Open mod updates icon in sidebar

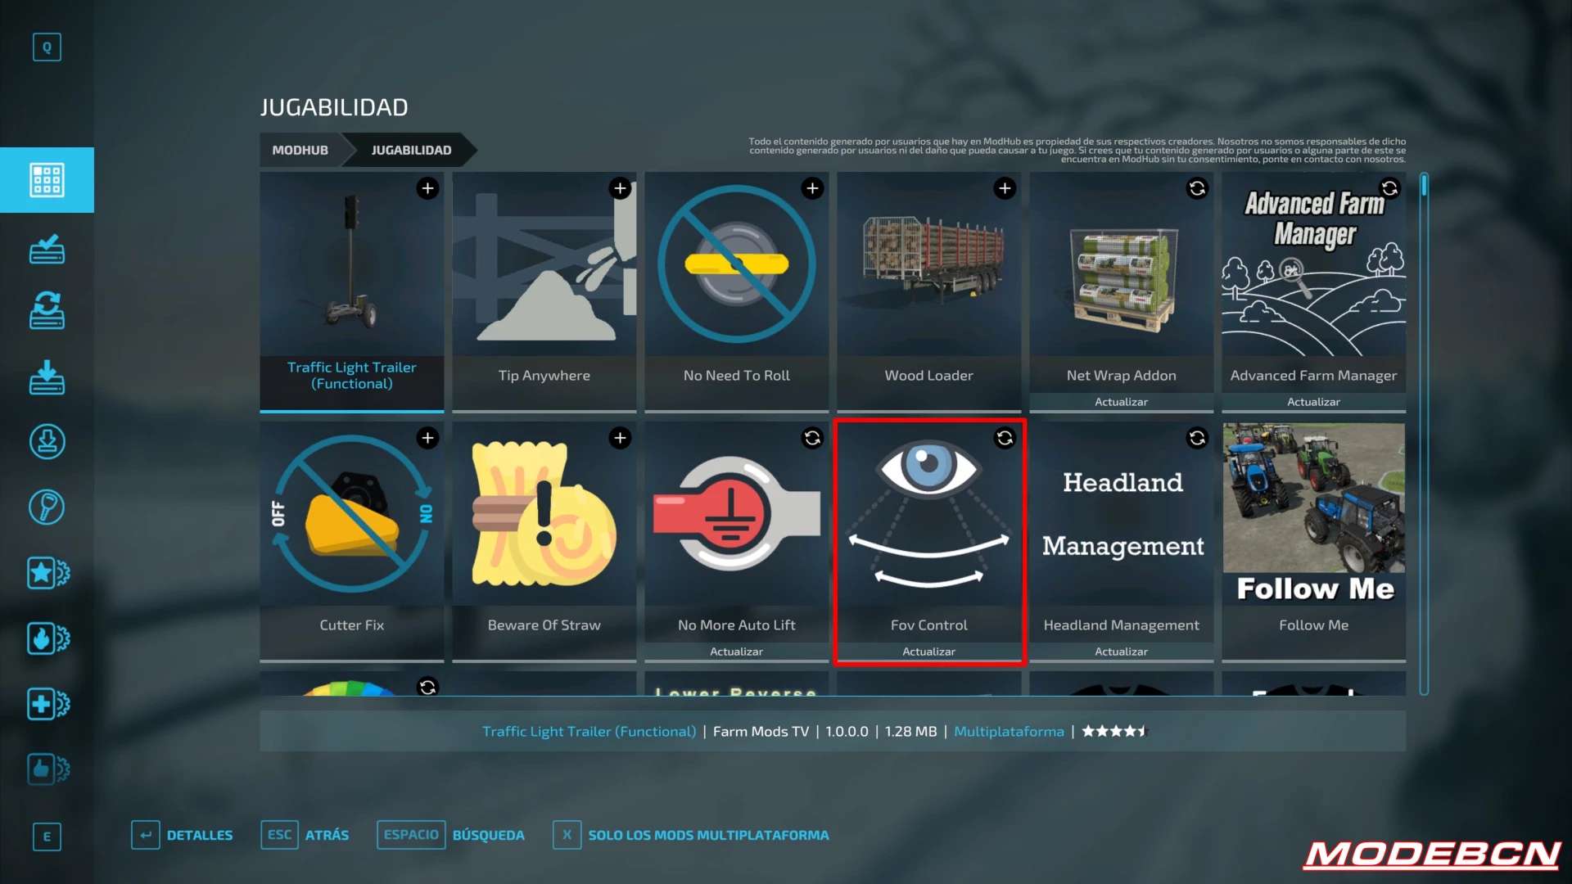[47, 311]
